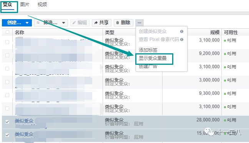Select 创建类似受众 menu item
249x143 pixels.
coord(153,31)
